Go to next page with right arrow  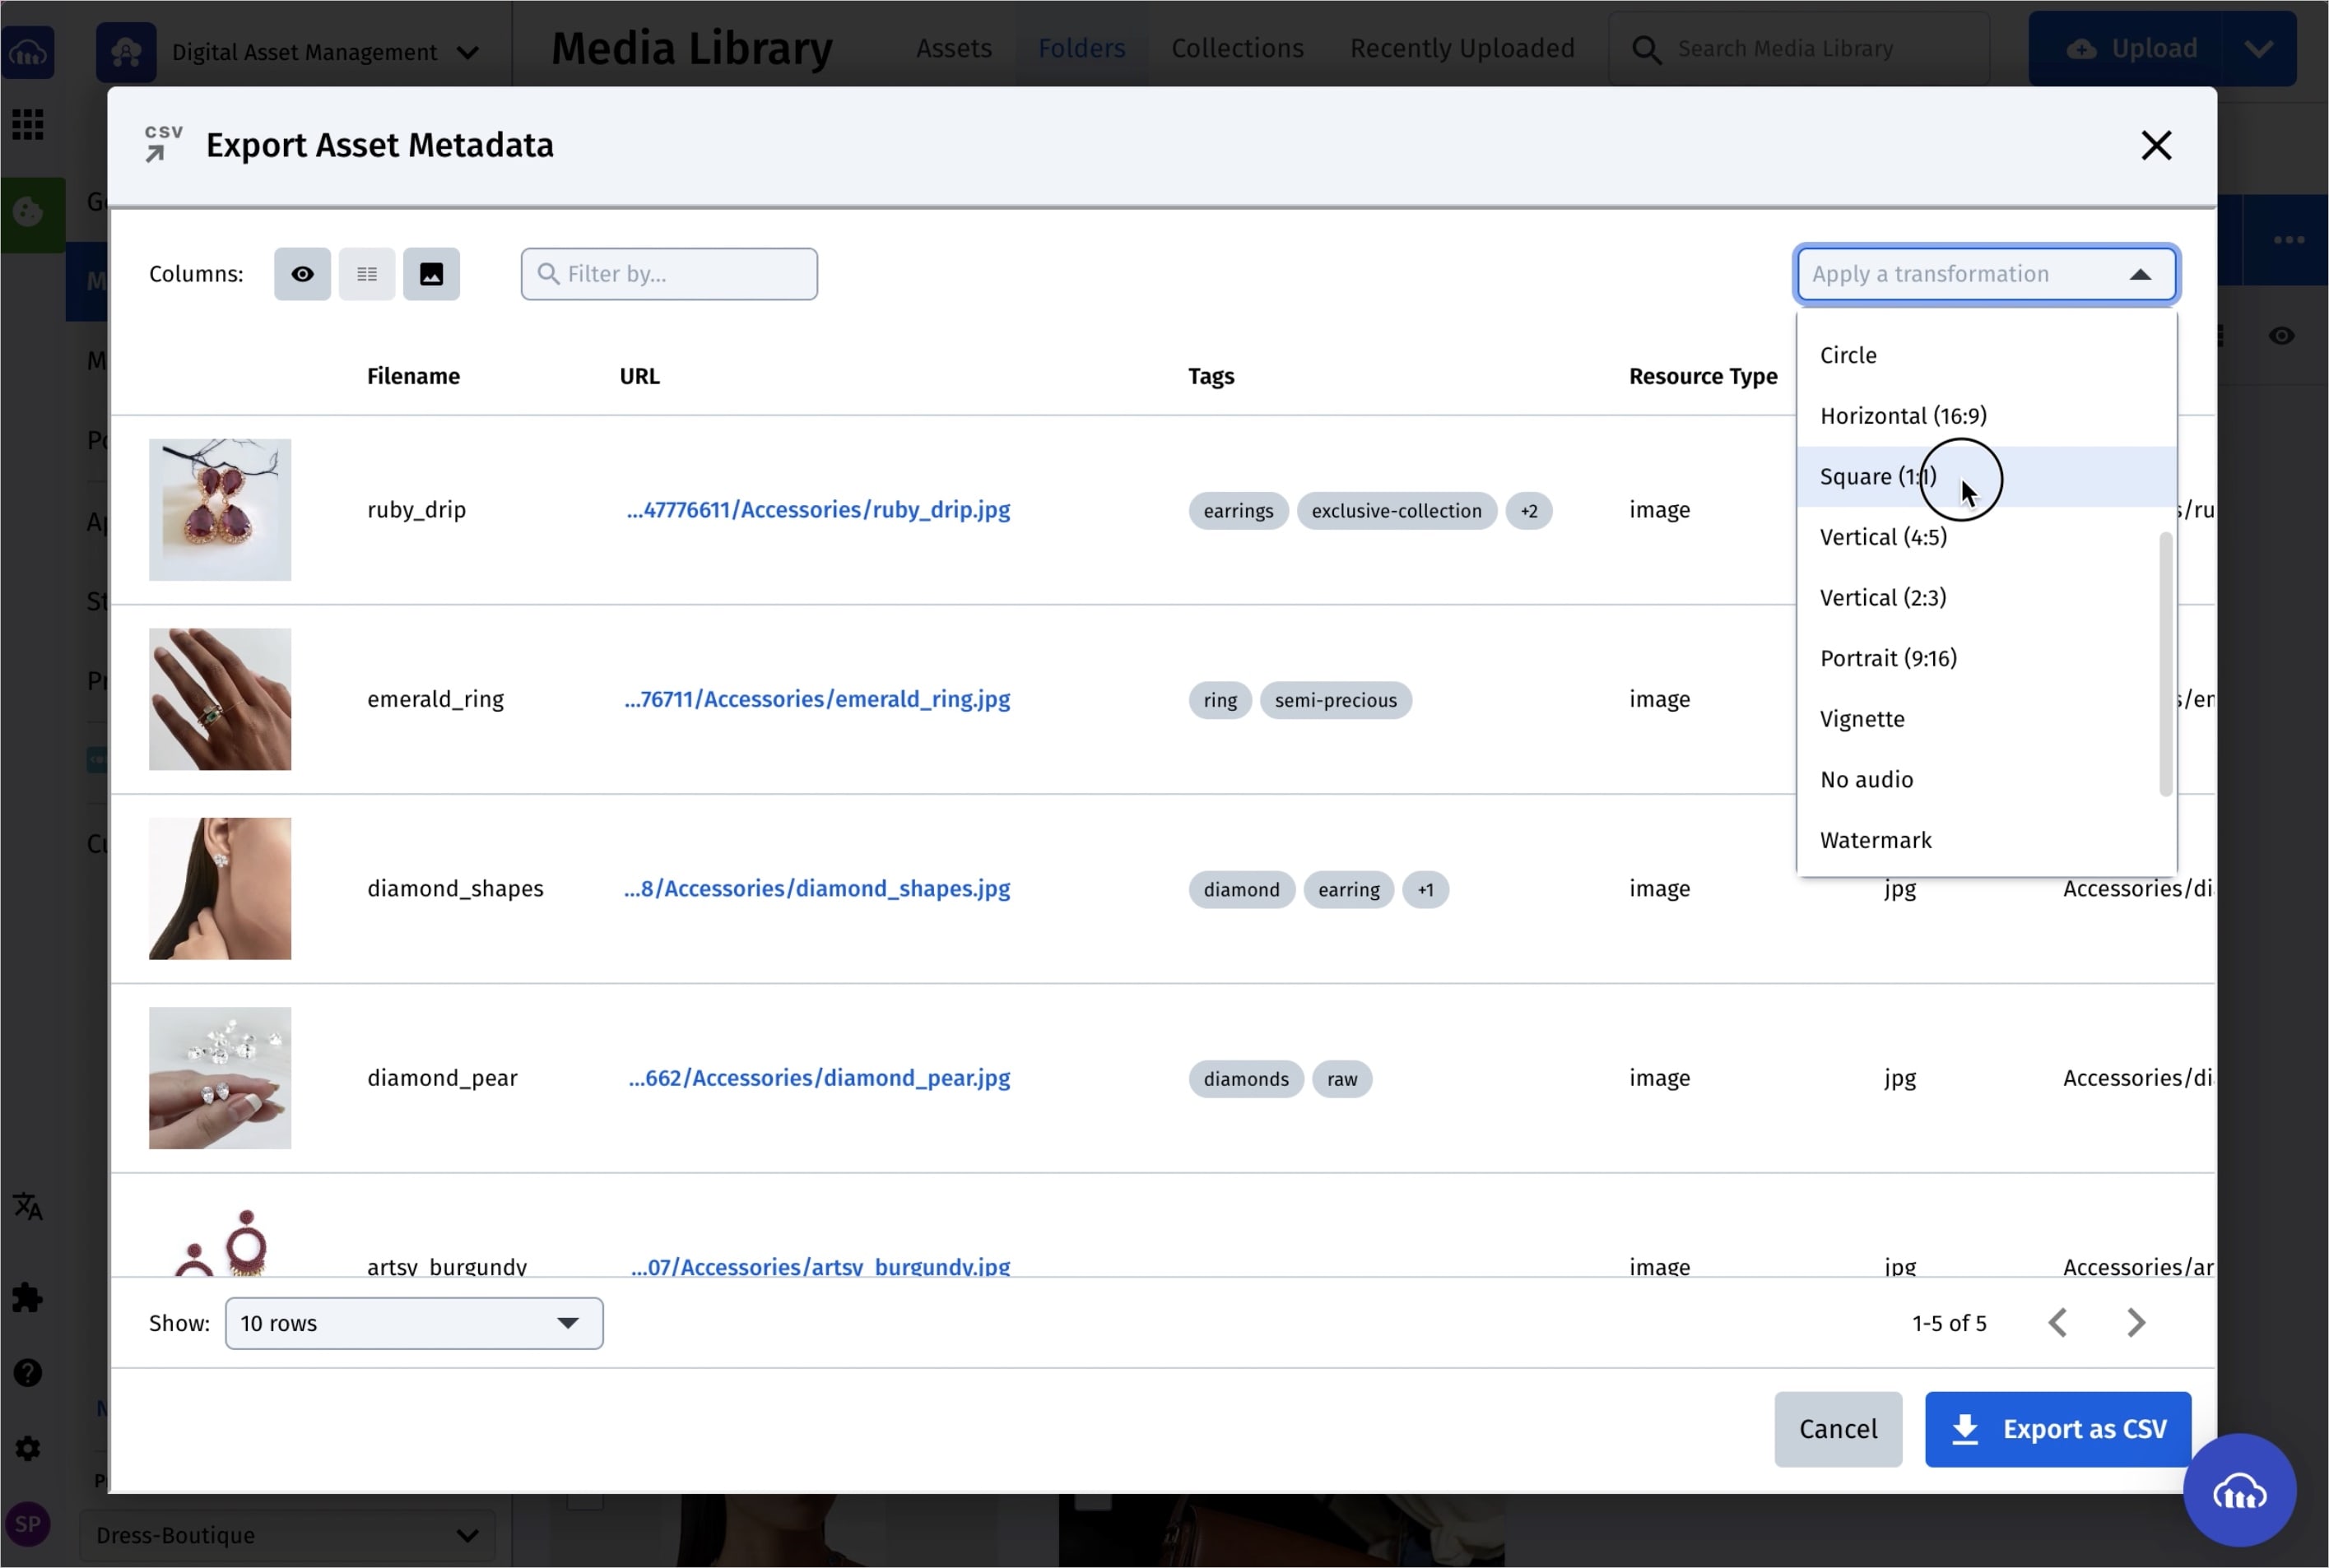tap(2136, 1322)
